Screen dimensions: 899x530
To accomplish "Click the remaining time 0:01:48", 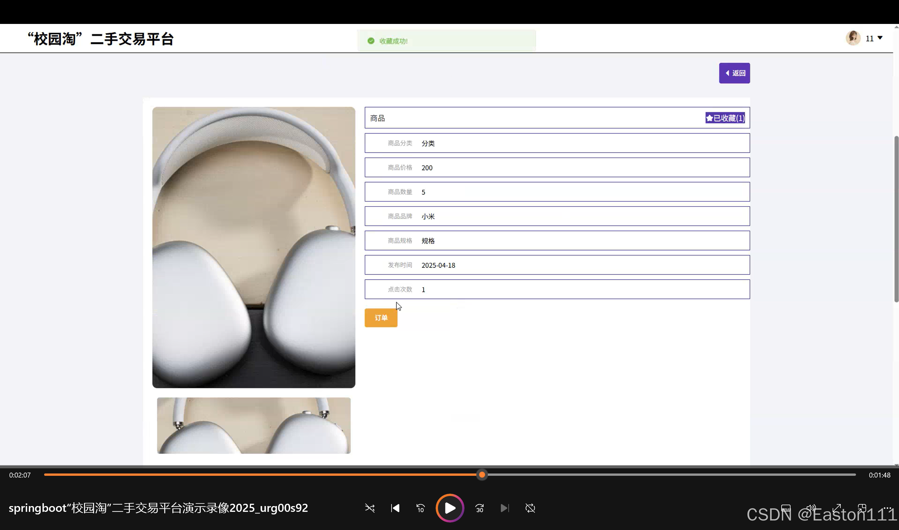I will (x=880, y=475).
